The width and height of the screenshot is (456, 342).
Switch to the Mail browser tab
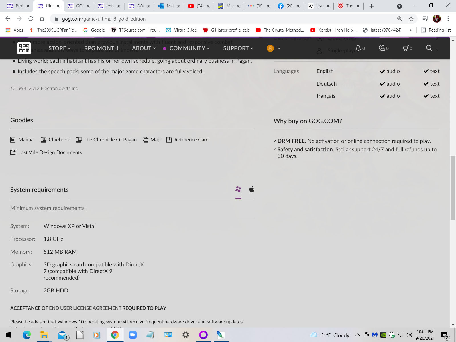pos(169,6)
